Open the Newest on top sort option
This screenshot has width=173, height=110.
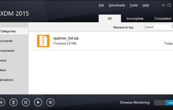123,27
